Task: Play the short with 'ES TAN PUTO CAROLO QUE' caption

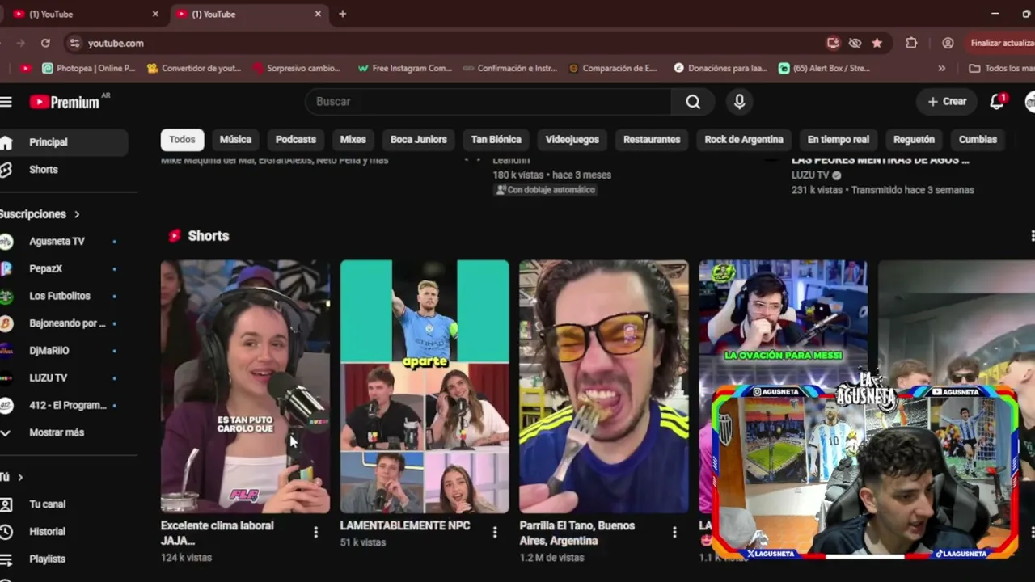Action: [245, 386]
